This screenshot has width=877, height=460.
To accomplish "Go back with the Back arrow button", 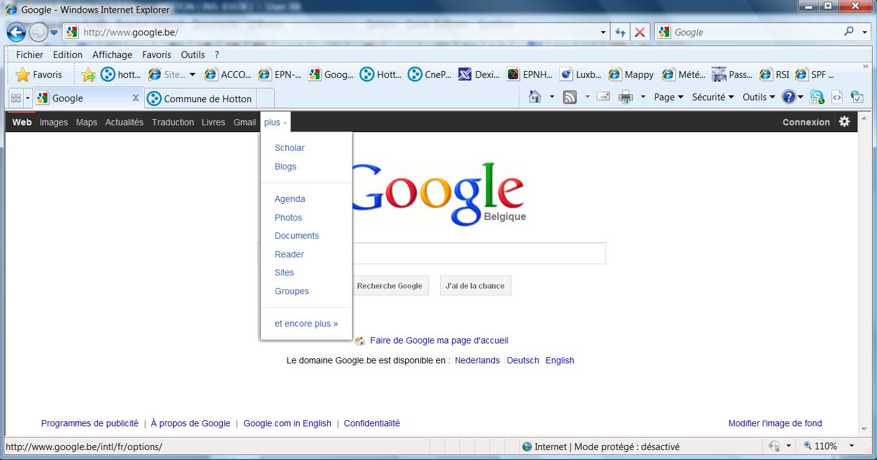I will pos(16,32).
